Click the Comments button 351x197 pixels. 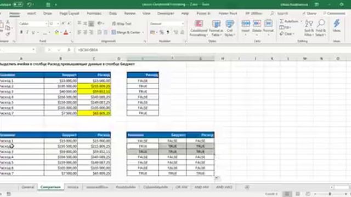(x=335, y=13)
